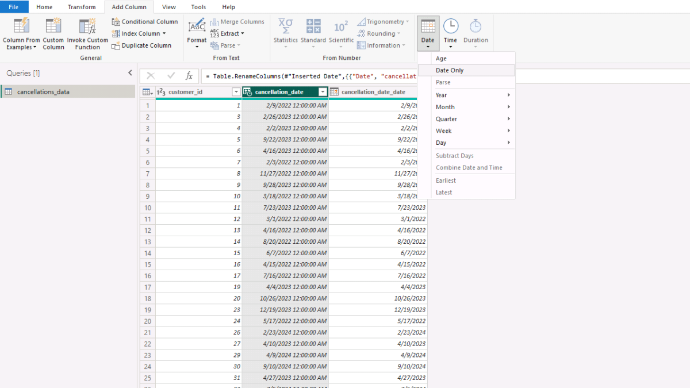
Task: Open the File tab
Action: [14, 7]
